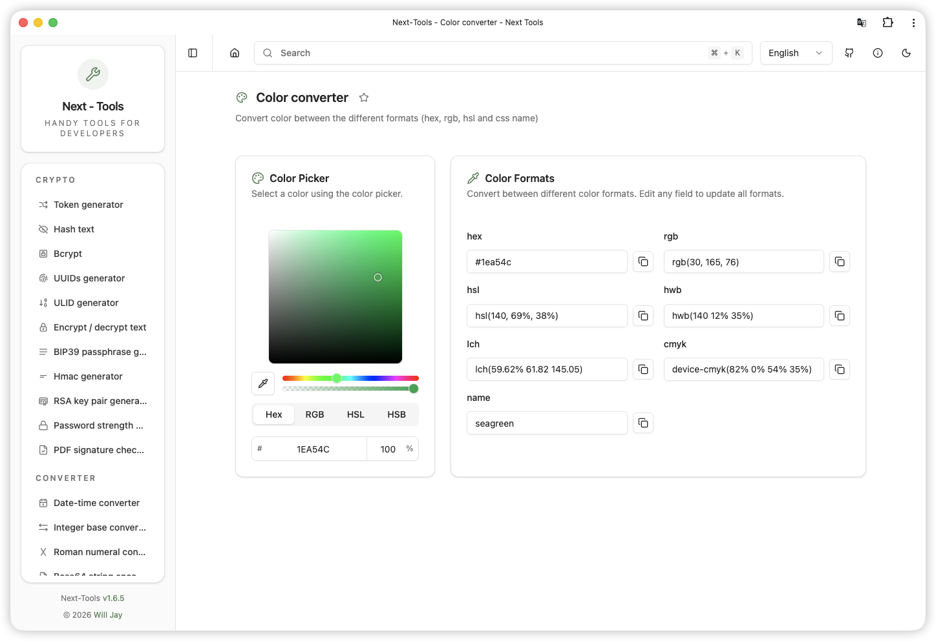Copy the rgb color value
This screenshot has width=936, height=641.
click(x=839, y=261)
